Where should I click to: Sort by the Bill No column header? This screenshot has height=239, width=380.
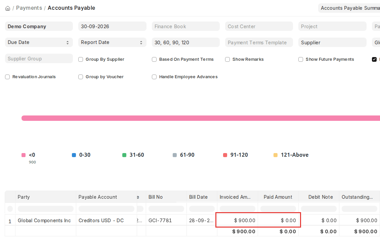[x=166, y=197]
